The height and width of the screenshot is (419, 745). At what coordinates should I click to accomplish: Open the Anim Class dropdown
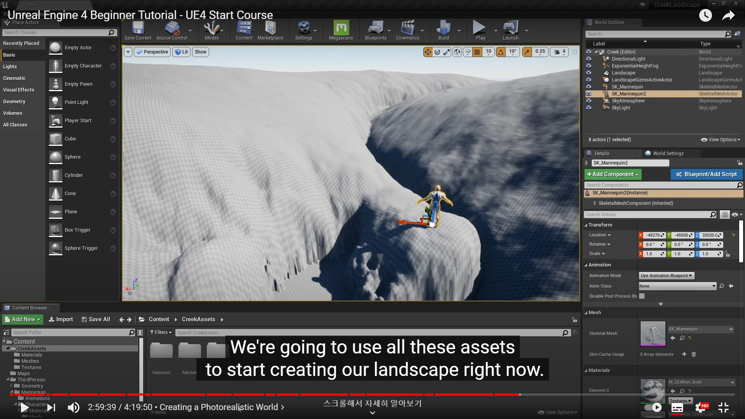point(677,286)
